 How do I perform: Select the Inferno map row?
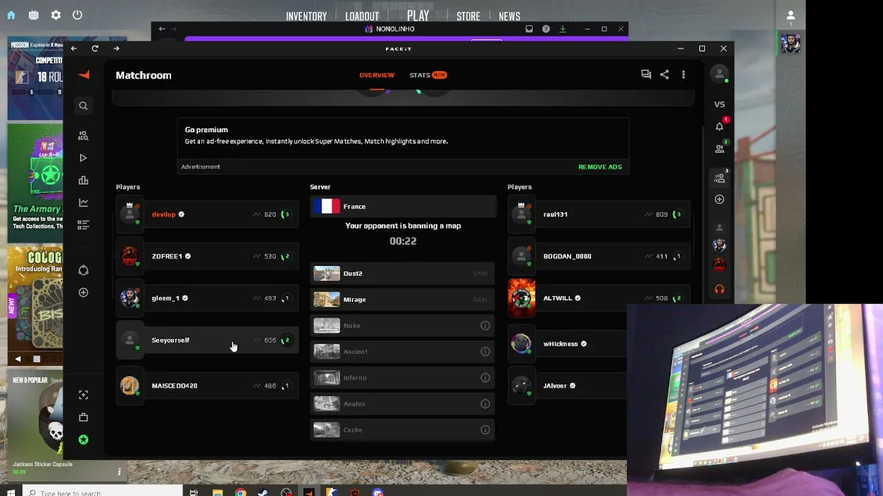[402, 378]
